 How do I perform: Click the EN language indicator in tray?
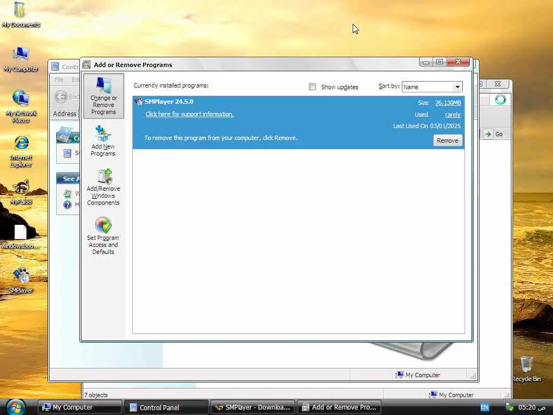pyautogui.click(x=484, y=407)
